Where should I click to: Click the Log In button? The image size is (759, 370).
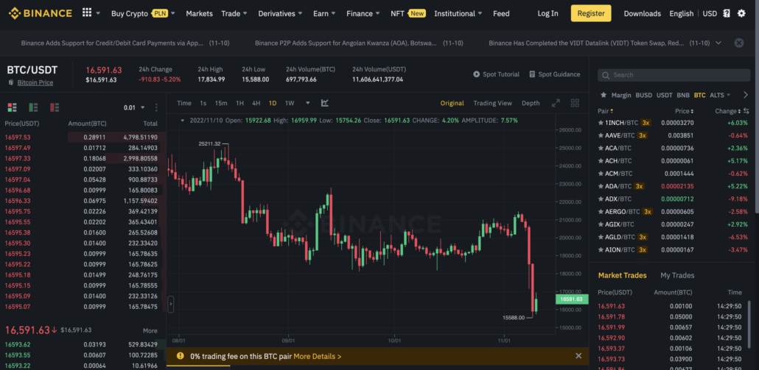(548, 13)
